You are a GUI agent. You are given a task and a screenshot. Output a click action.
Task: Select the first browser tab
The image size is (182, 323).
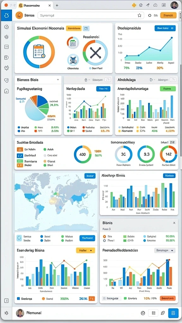[x=35, y=6]
